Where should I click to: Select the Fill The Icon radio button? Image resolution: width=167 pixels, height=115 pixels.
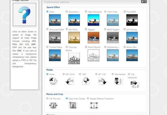(47, 98)
